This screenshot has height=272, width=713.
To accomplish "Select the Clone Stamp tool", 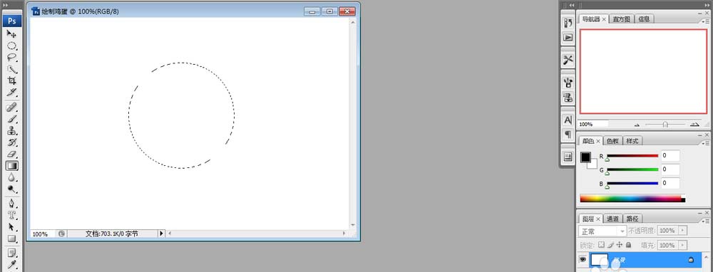I will (x=12, y=131).
